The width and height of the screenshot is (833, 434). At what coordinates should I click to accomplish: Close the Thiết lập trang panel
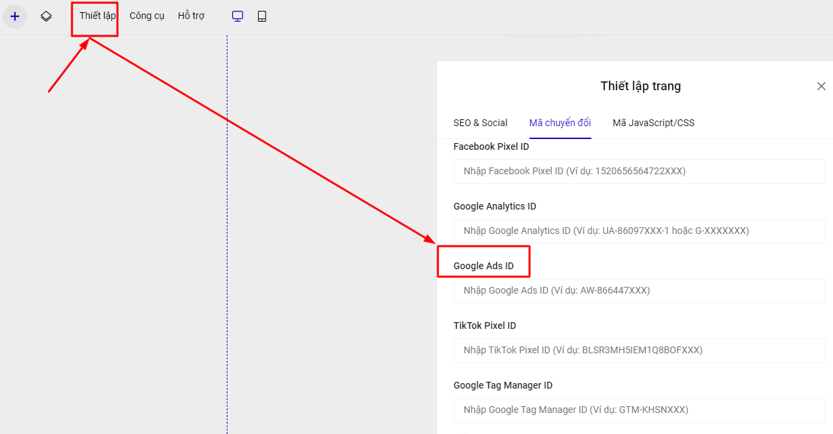tap(821, 86)
